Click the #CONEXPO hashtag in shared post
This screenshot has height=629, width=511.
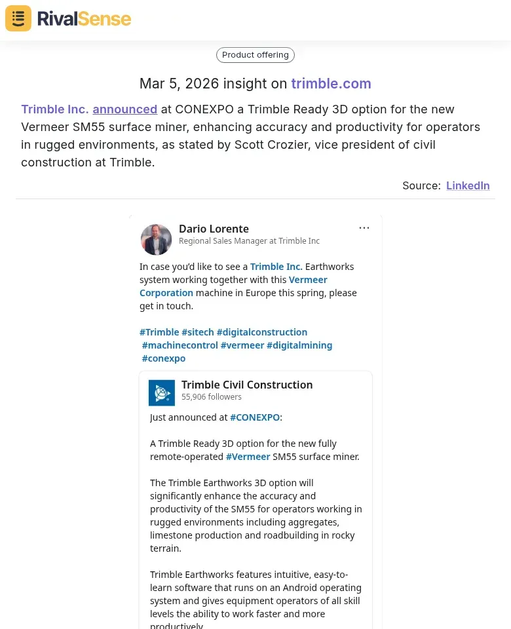(x=255, y=417)
